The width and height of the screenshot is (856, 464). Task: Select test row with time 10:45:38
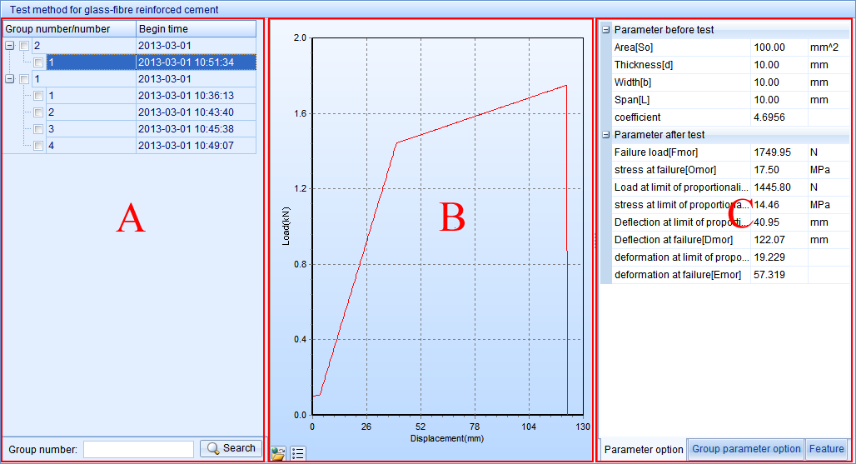click(185, 129)
